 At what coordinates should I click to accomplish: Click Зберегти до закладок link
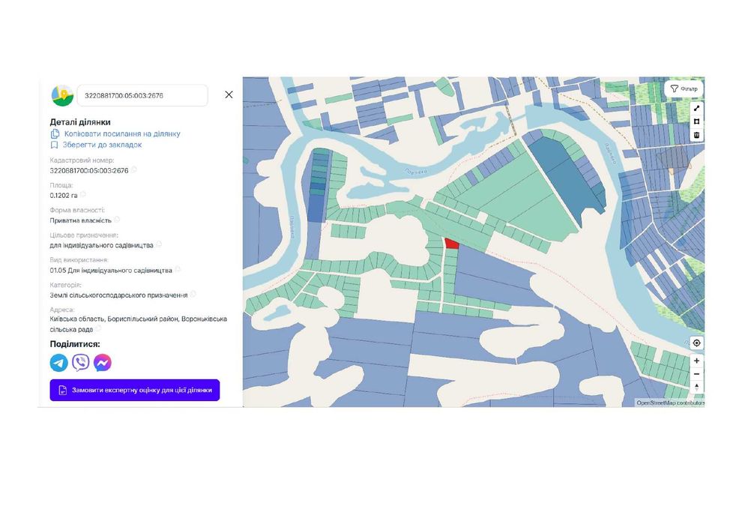point(102,145)
